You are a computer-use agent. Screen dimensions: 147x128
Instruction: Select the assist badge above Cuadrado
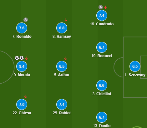101,7
